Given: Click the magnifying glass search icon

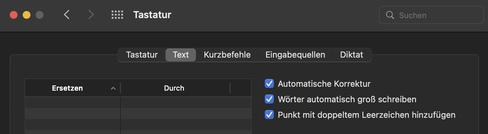Looking at the screenshot, I should point(390,15).
